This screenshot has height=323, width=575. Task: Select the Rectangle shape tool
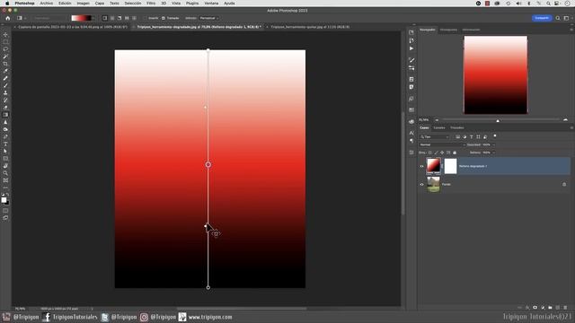(x=5, y=159)
